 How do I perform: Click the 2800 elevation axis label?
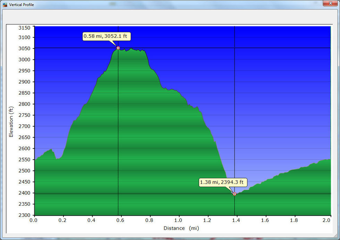click(24, 104)
